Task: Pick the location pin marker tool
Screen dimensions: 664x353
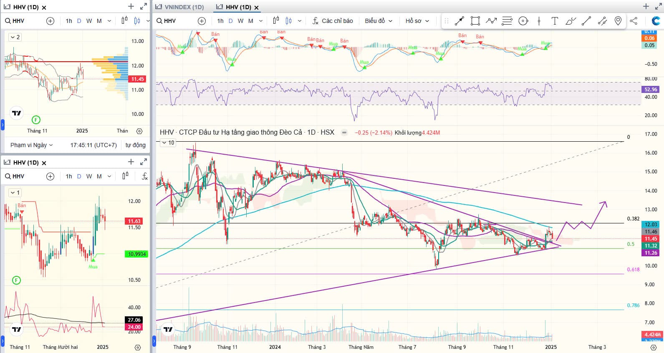Action: pos(618,21)
